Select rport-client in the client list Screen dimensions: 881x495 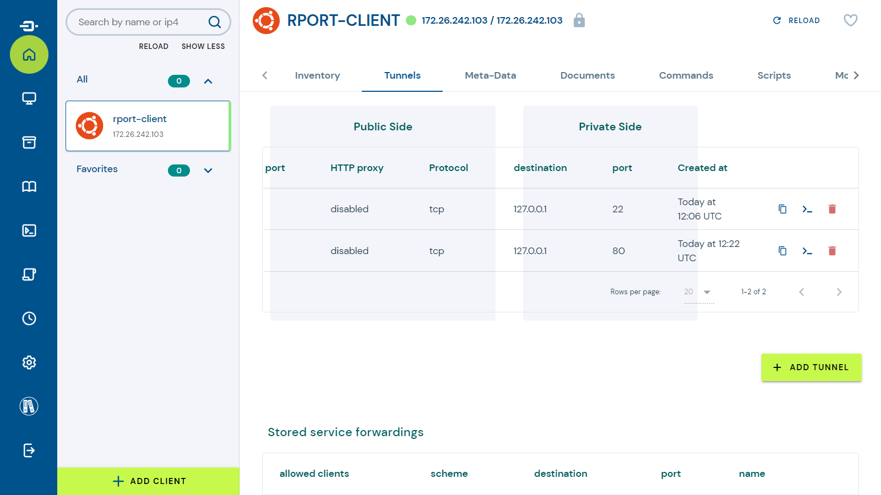pos(148,126)
